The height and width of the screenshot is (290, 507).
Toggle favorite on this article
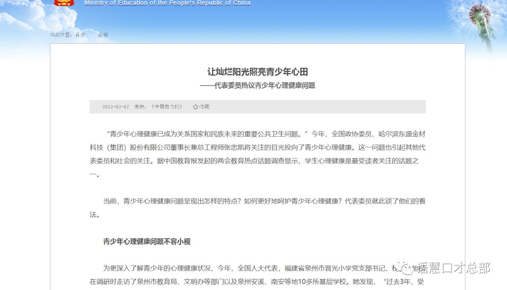coord(200,107)
